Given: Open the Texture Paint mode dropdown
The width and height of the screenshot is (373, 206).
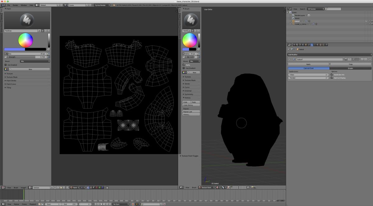Looking at the screenshot, I should [x=207, y=187].
